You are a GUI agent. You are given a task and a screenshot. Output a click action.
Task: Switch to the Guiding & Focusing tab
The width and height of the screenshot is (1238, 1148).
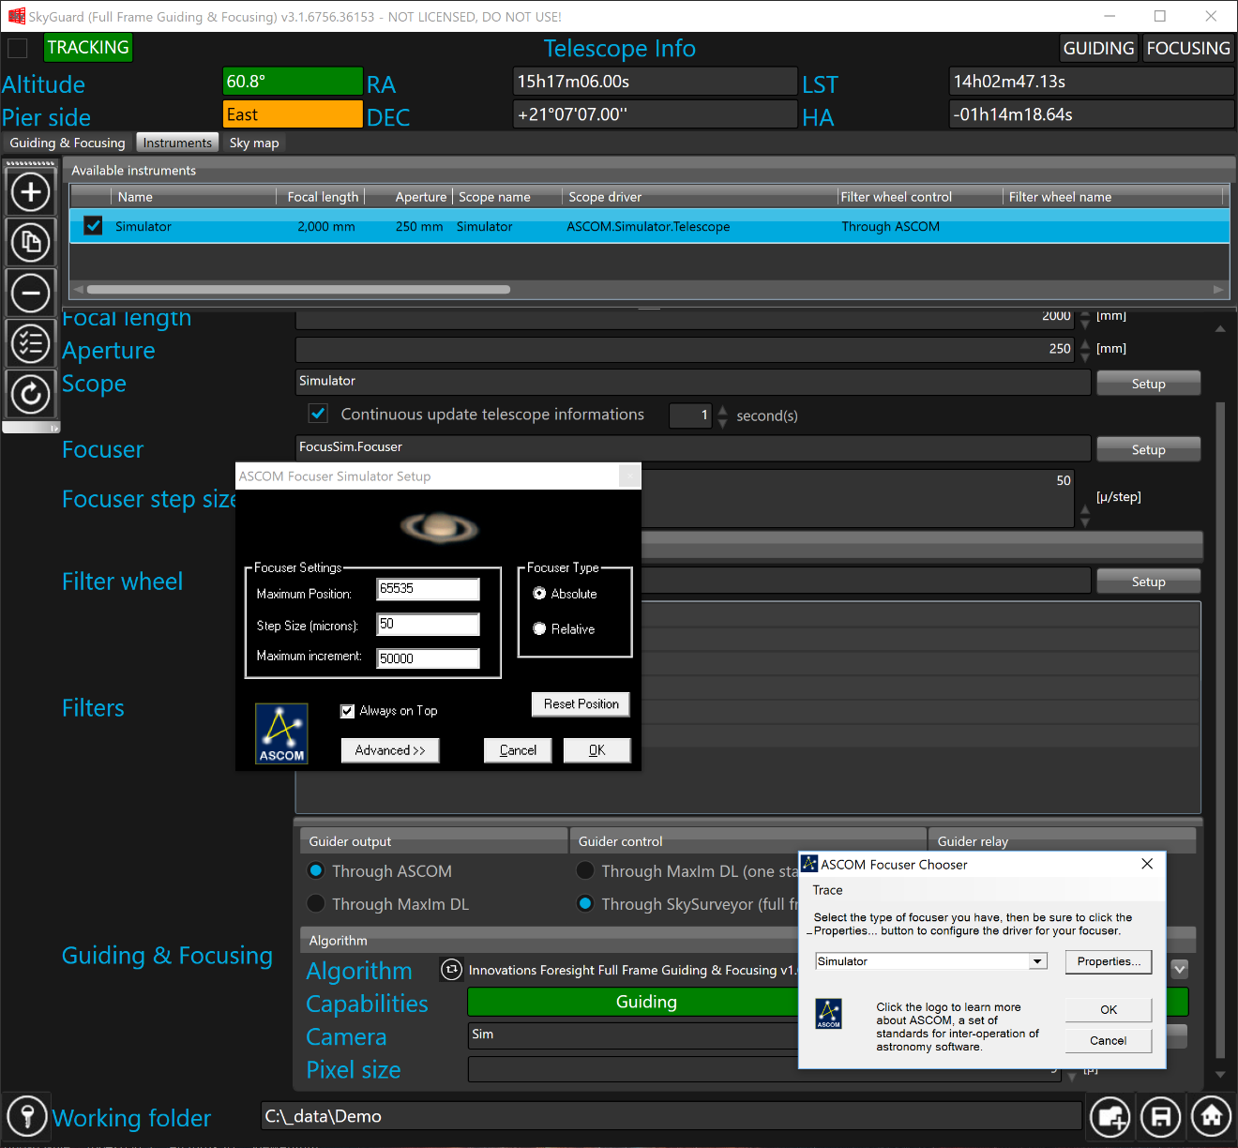[x=68, y=143]
